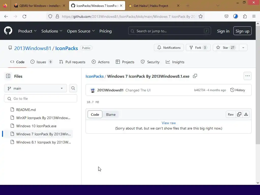
Task: Expand the Solutions menu
Action: pos(52,31)
